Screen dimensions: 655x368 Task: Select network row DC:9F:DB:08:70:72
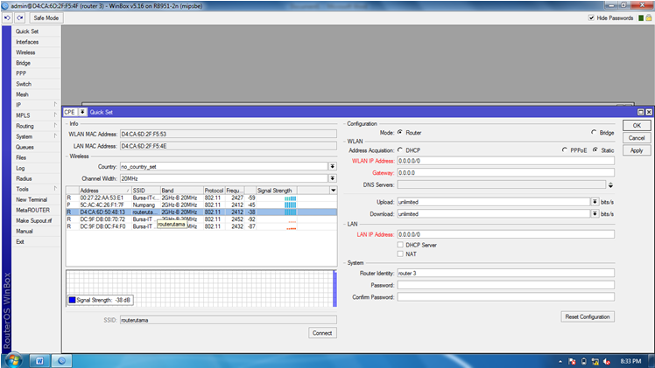pyautogui.click(x=201, y=219)
